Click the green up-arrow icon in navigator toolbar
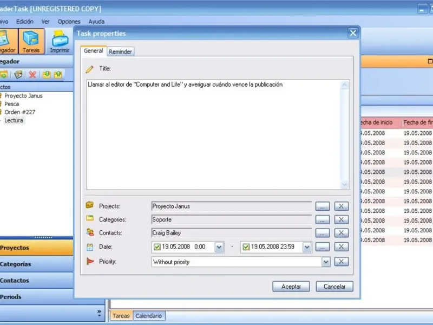Viewport: 433px width, 325px height. coord(58,75)
